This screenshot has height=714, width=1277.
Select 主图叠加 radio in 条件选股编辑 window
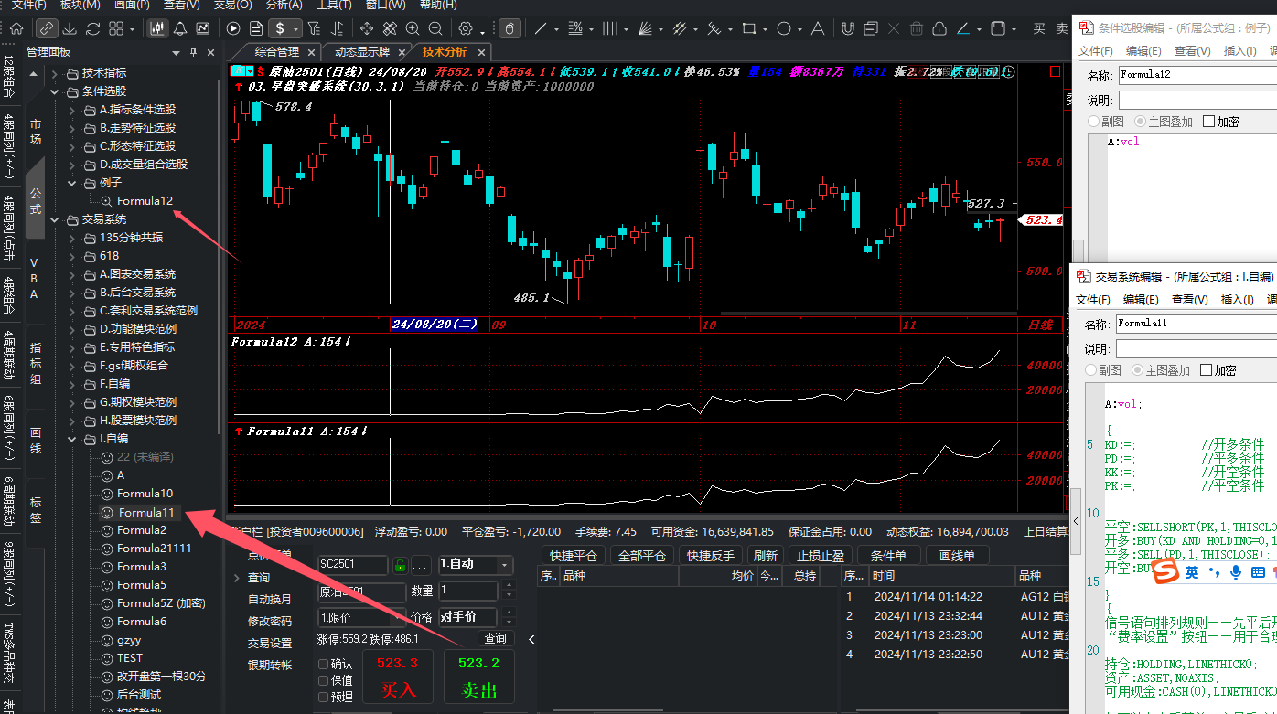[x=1140, y=121]
